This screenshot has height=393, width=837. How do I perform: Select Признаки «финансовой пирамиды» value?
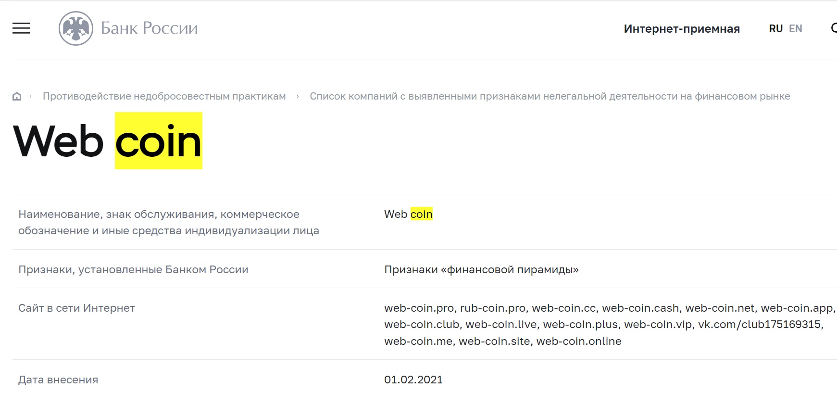(x=481, y=269)
